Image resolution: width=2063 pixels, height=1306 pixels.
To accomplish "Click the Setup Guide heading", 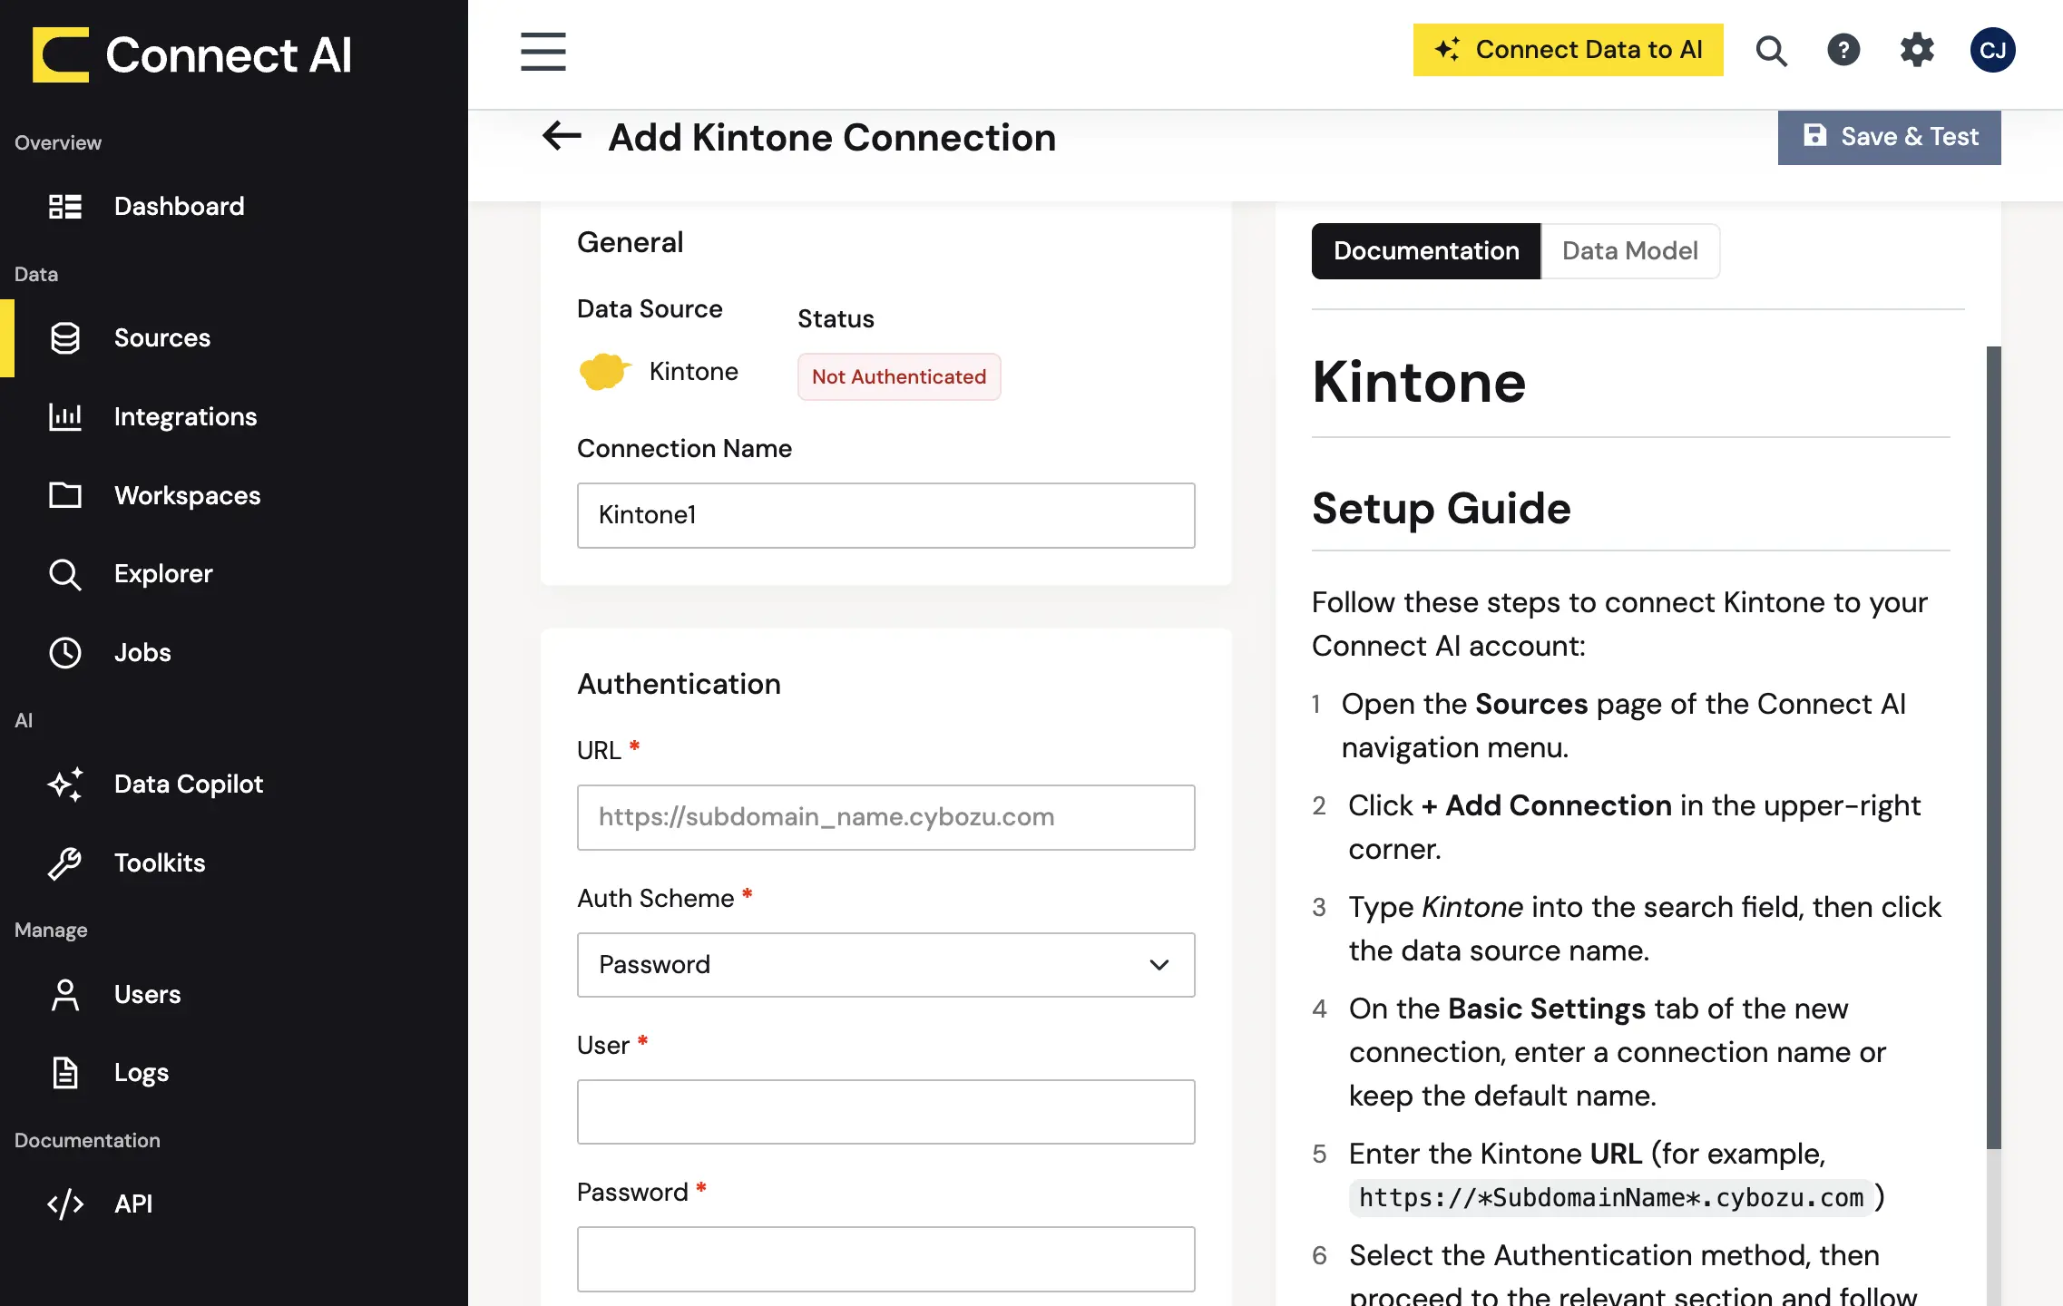I will (1441, 508).
